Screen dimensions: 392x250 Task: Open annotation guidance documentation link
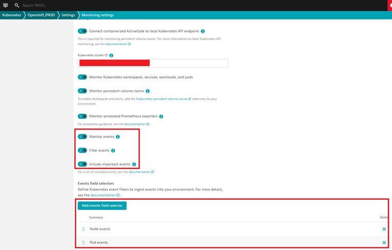137,124
